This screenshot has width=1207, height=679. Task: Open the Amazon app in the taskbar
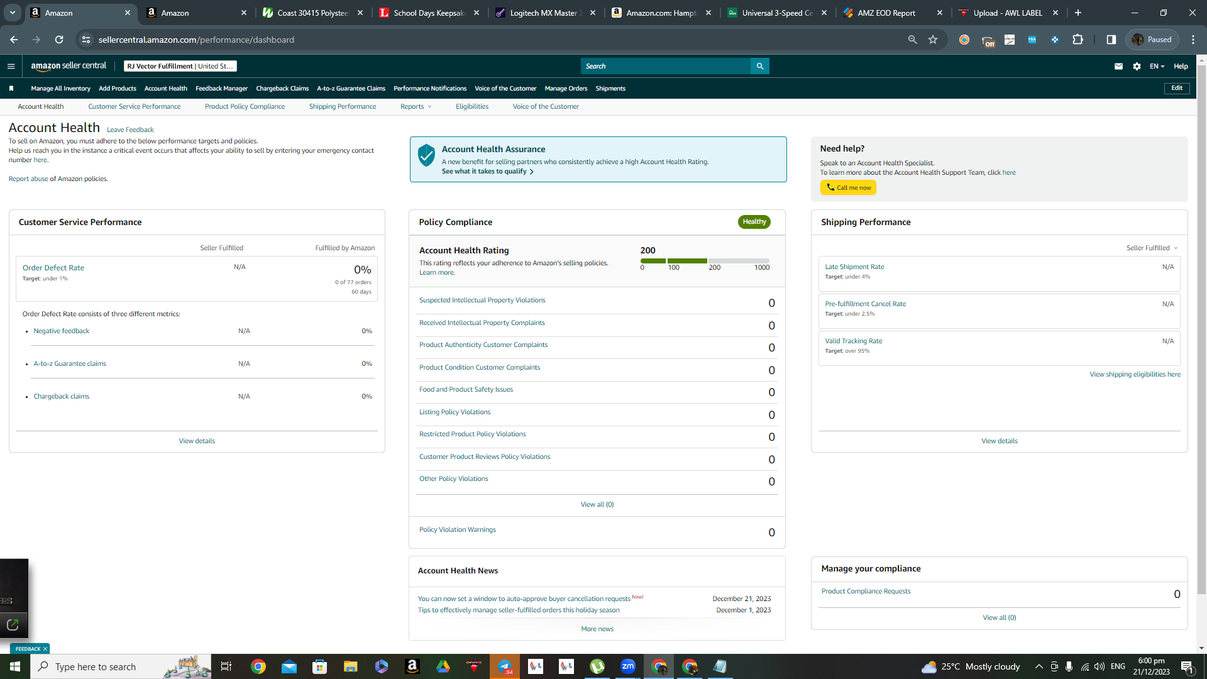pyautogui.click(x=412, y=666)
